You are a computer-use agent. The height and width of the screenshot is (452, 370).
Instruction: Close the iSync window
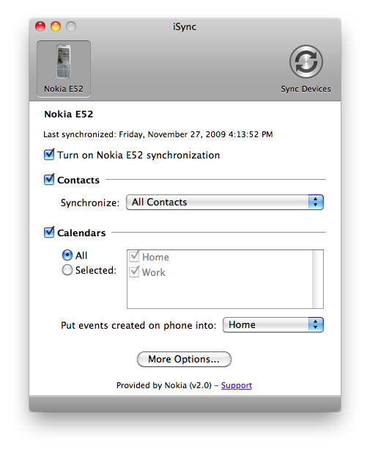40,26
